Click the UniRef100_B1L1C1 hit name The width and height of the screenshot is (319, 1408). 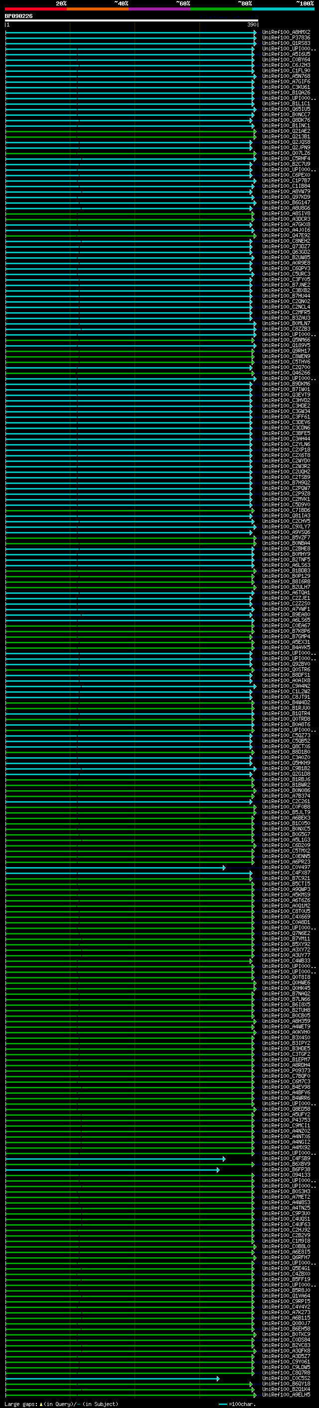286,103
